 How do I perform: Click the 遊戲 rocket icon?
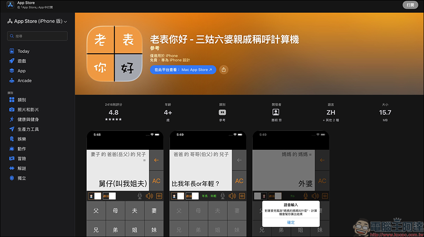[11, 61]
